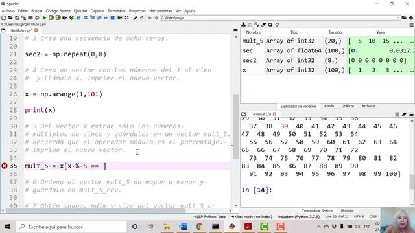Open the editor pane options hamburger menu
This screenshot has height=233, width=415.
pos(235,31)
